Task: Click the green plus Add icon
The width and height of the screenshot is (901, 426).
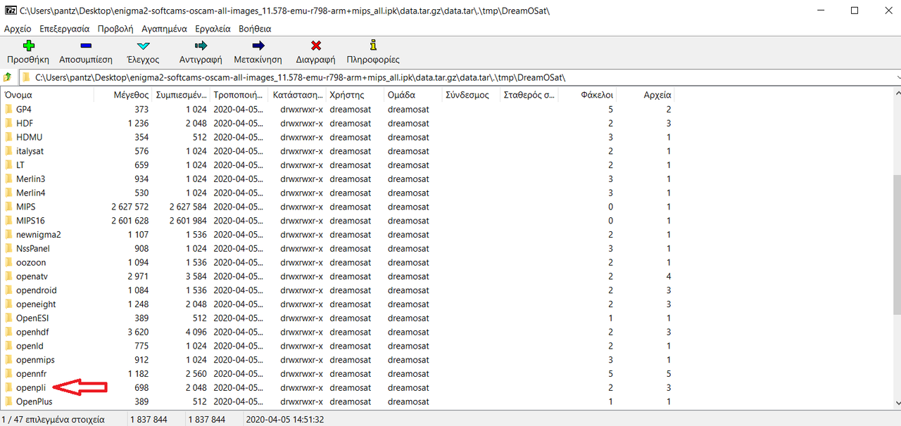Action: point(28,46)
